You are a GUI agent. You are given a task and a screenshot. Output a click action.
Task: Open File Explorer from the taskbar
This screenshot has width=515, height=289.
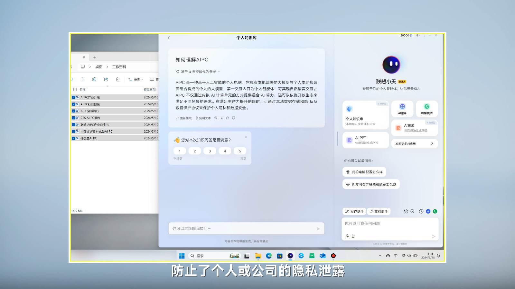tap(258, 256)
